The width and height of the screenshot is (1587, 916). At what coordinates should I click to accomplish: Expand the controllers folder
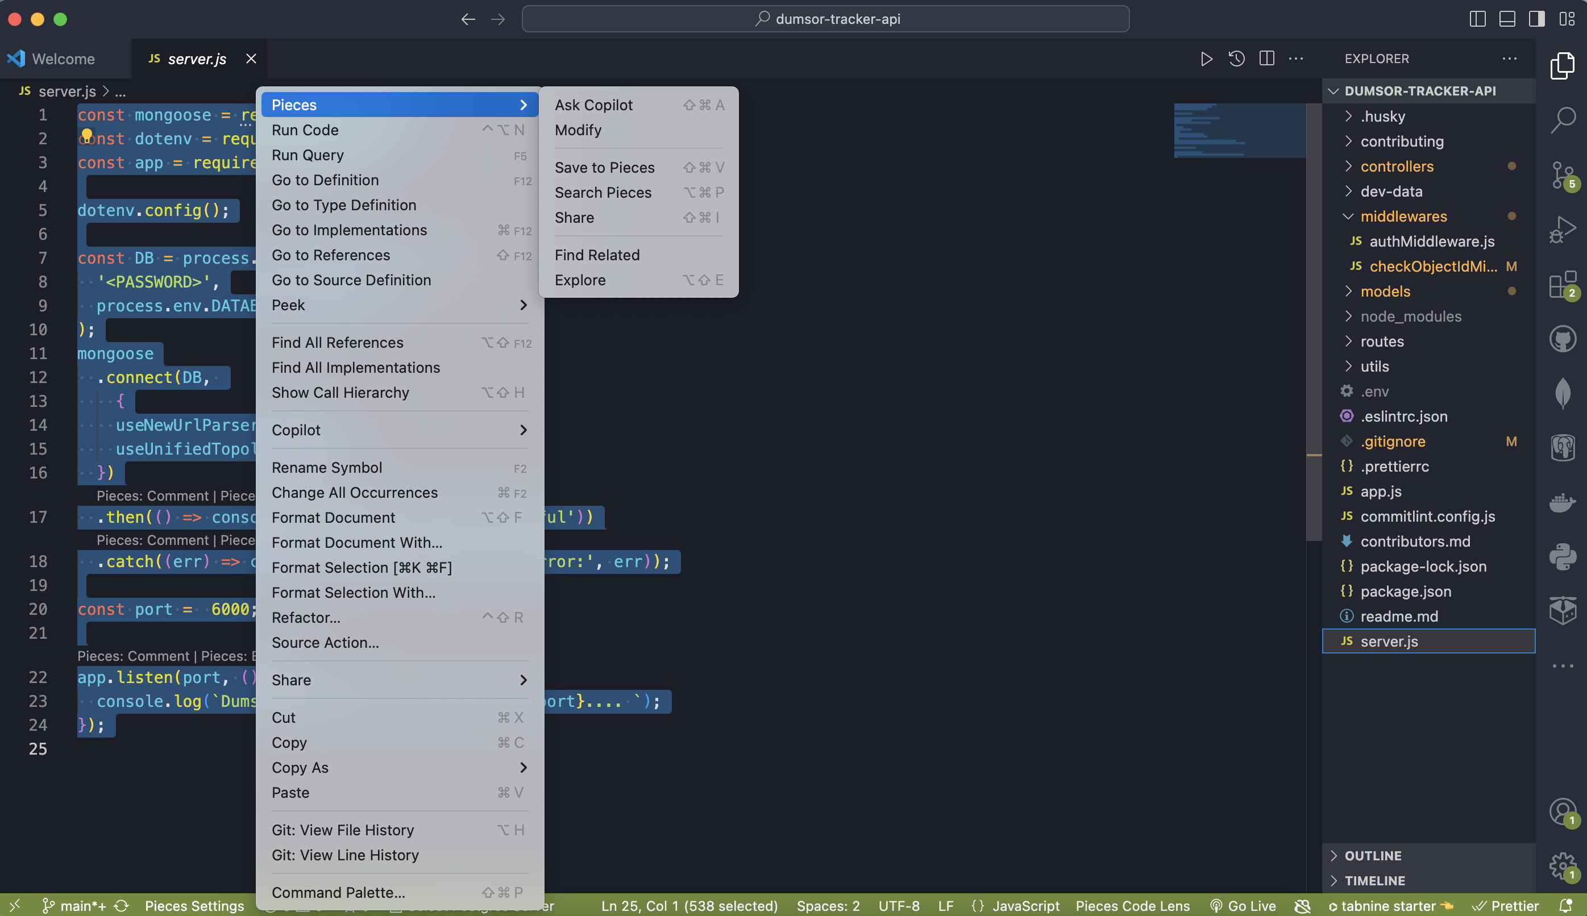point(1397,166)
